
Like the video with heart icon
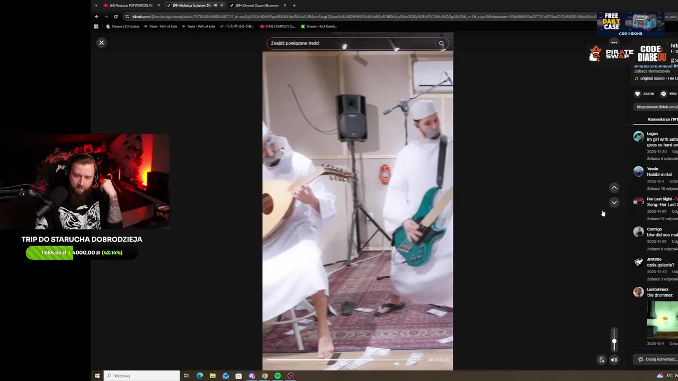[x=638, y=94]
